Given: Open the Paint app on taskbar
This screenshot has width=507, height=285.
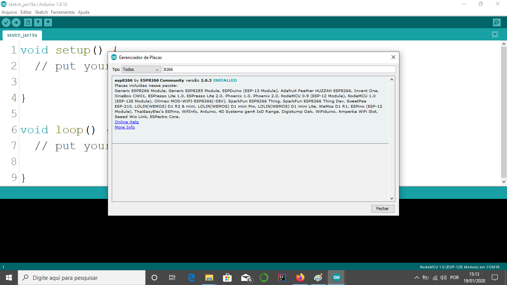Looking at the screenshot, I should (318, 278).
